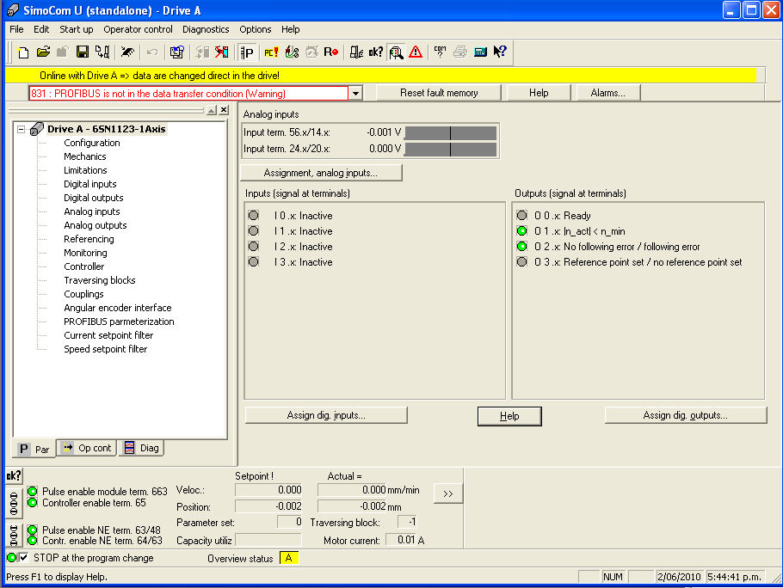Select the Par tab
The height and width of the screenshot is (588, 783).
34,449
